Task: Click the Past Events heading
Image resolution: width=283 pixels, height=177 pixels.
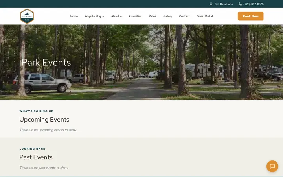Action: (36, 157)
